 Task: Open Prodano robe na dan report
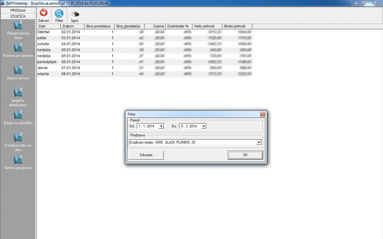click(x=18, y=137)
